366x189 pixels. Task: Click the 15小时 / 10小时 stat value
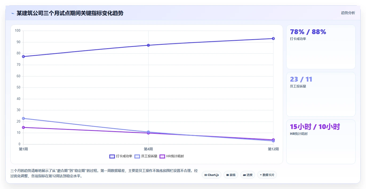click(x=315, y=127)
